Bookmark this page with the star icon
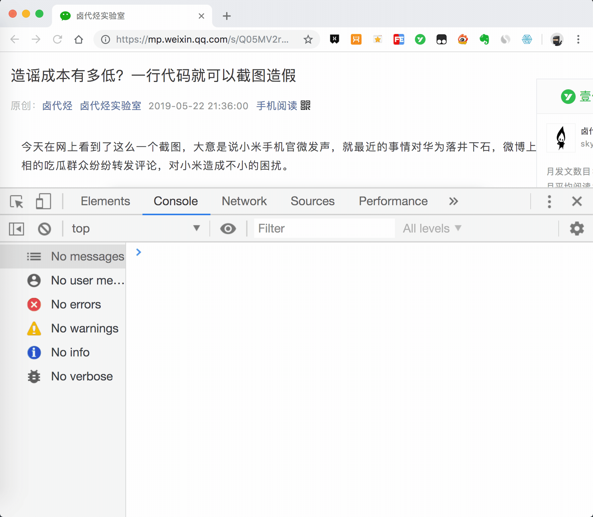This screenshot has width=593, height=517. coord(308,40)
